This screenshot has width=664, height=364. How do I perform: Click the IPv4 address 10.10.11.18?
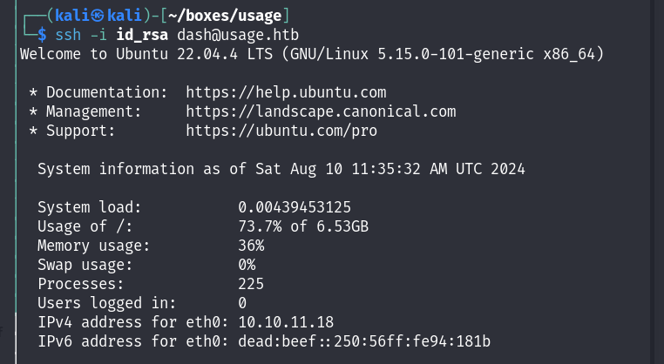pos(286,322)
